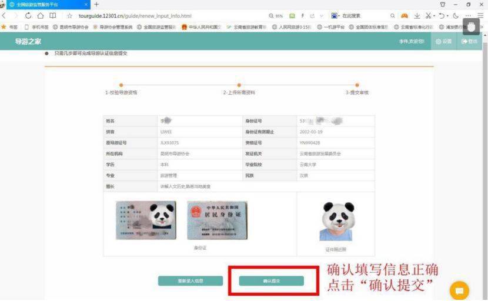Click the 2032-03-19 ID validity date cell

(x=336, y=132)
